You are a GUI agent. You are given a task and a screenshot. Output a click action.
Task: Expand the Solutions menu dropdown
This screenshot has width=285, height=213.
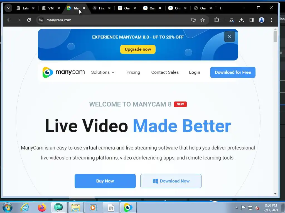tap(103, 72)
